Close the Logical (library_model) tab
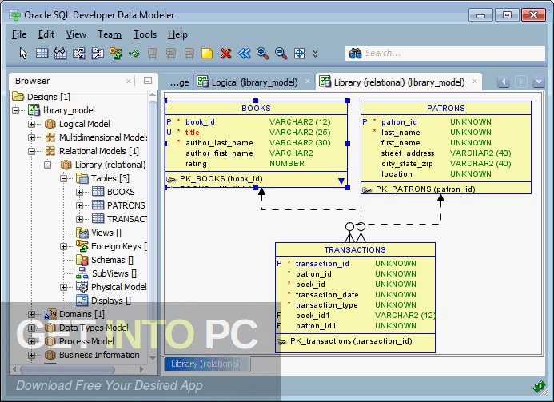The width and height of the screenshot is (554, 402). click(308, 82)
